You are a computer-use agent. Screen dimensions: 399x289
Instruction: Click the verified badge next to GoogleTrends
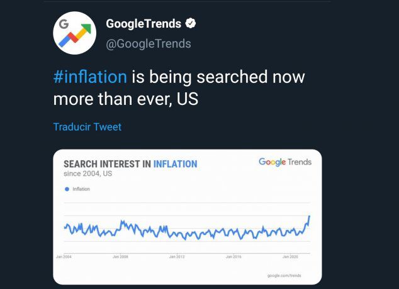[x=191, y=23]
